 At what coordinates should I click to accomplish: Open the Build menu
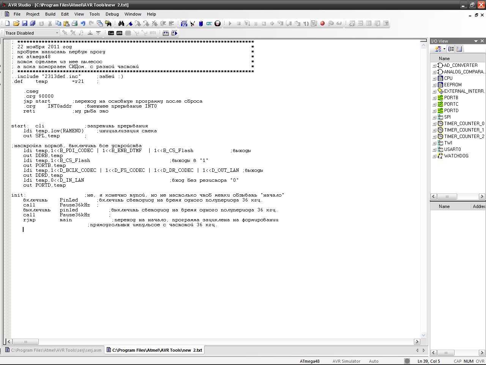click(x=50, y=14)
